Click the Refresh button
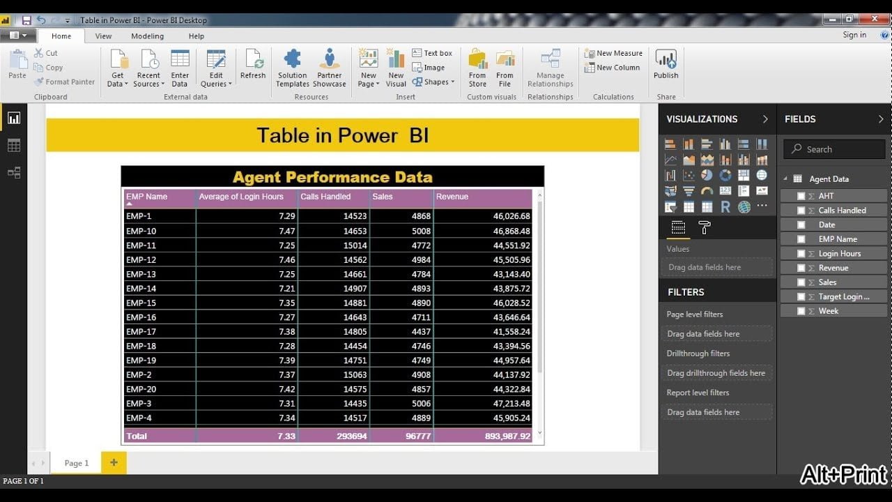892x502 pixels. point(253,64)
